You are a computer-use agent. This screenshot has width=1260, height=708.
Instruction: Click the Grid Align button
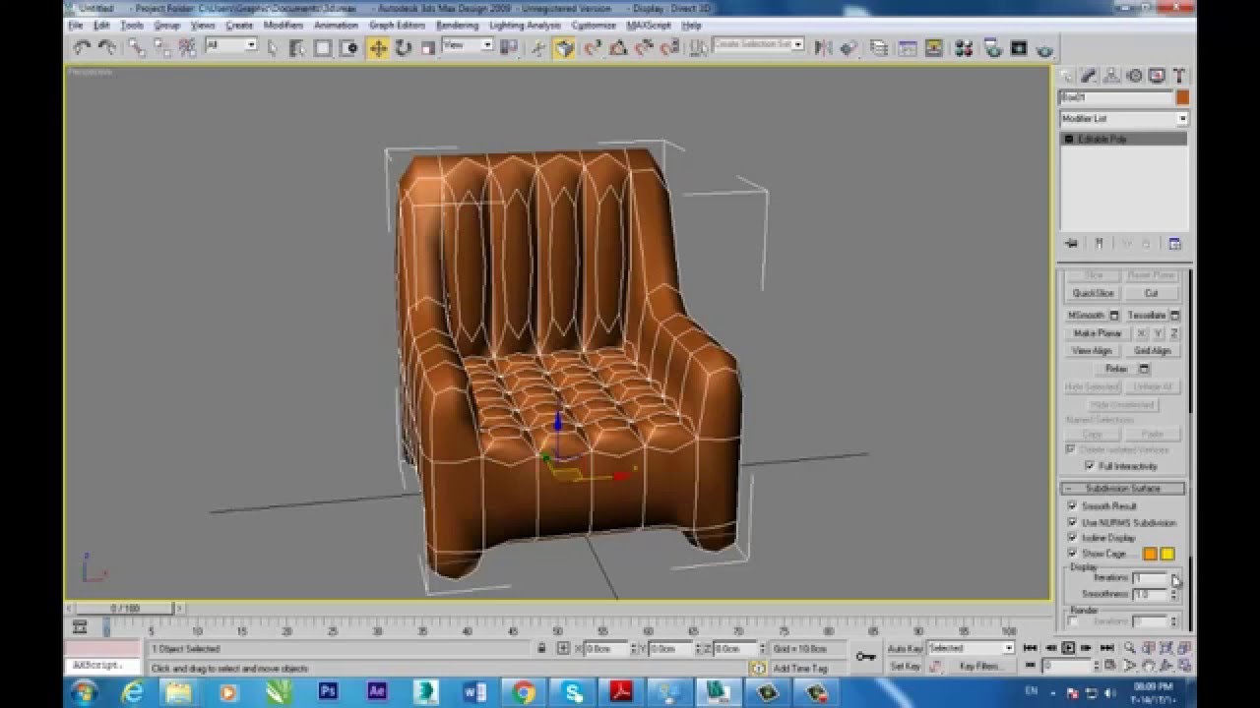1152,351
